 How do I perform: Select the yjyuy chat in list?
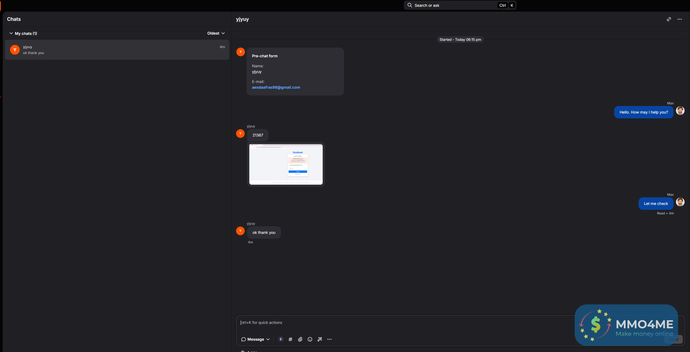click(117, 50)
